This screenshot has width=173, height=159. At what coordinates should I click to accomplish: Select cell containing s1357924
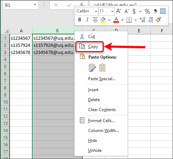(x=21, y=45)
